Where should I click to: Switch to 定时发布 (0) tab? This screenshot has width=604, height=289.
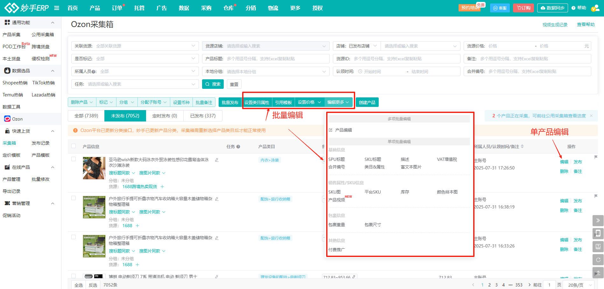pos(165,116)
